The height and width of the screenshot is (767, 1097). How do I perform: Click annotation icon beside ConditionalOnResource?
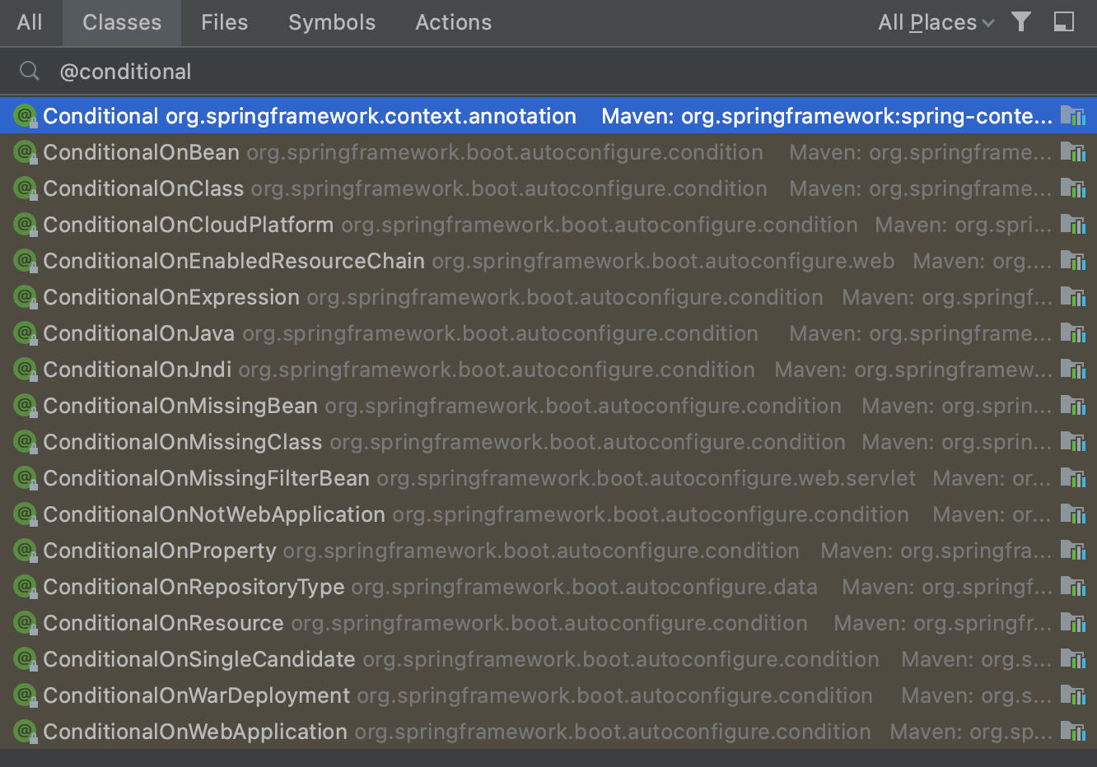click(26, 623)
